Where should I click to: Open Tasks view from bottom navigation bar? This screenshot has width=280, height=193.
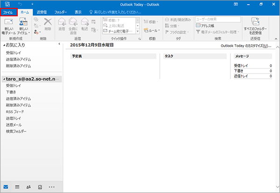[40, 186]
